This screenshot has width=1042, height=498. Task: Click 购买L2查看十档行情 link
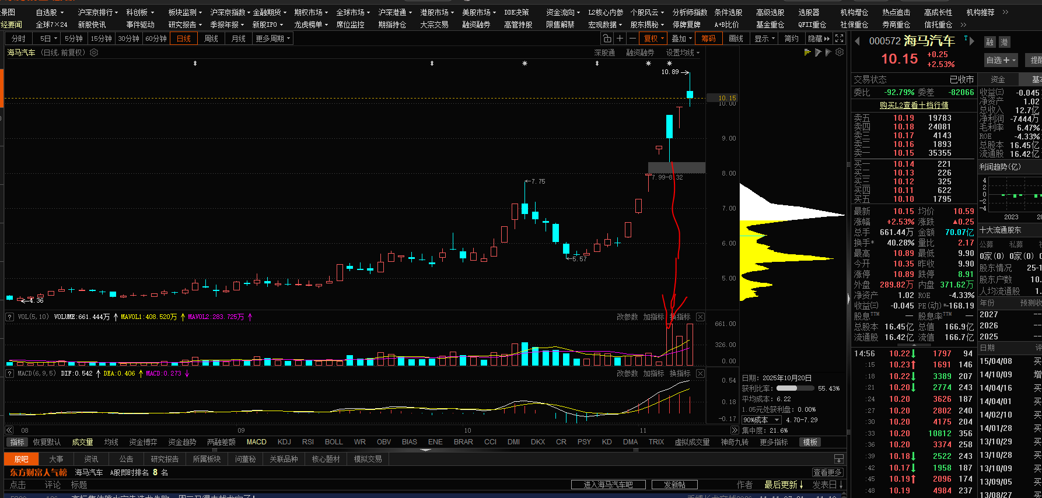914,105
